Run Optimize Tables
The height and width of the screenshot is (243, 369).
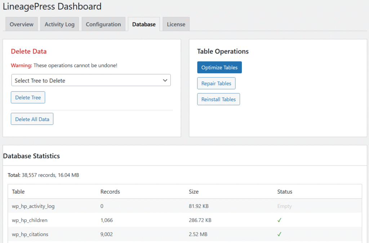pos(219,67)
